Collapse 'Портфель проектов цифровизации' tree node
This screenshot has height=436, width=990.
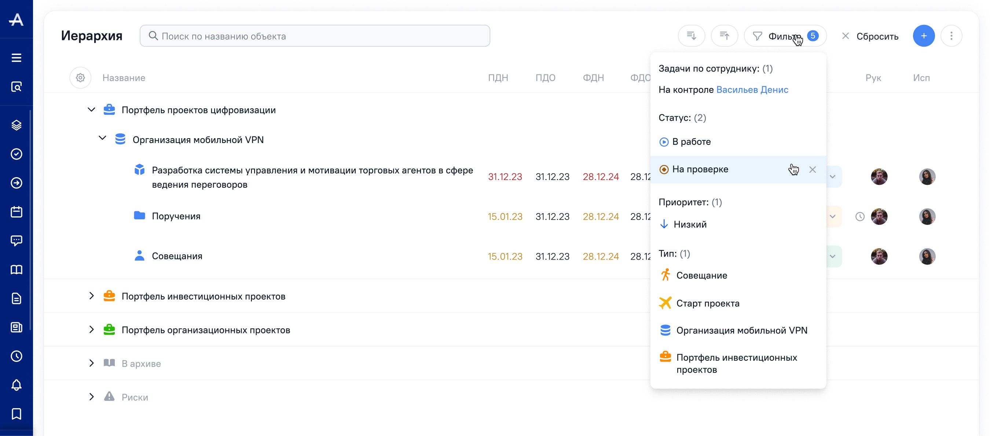91,110
